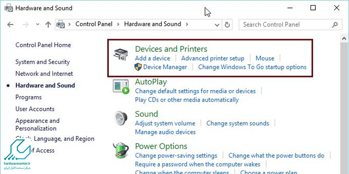The image size is (349, 174).
Task: Click the search magnifier icon
Action: [x=335, y=25]
